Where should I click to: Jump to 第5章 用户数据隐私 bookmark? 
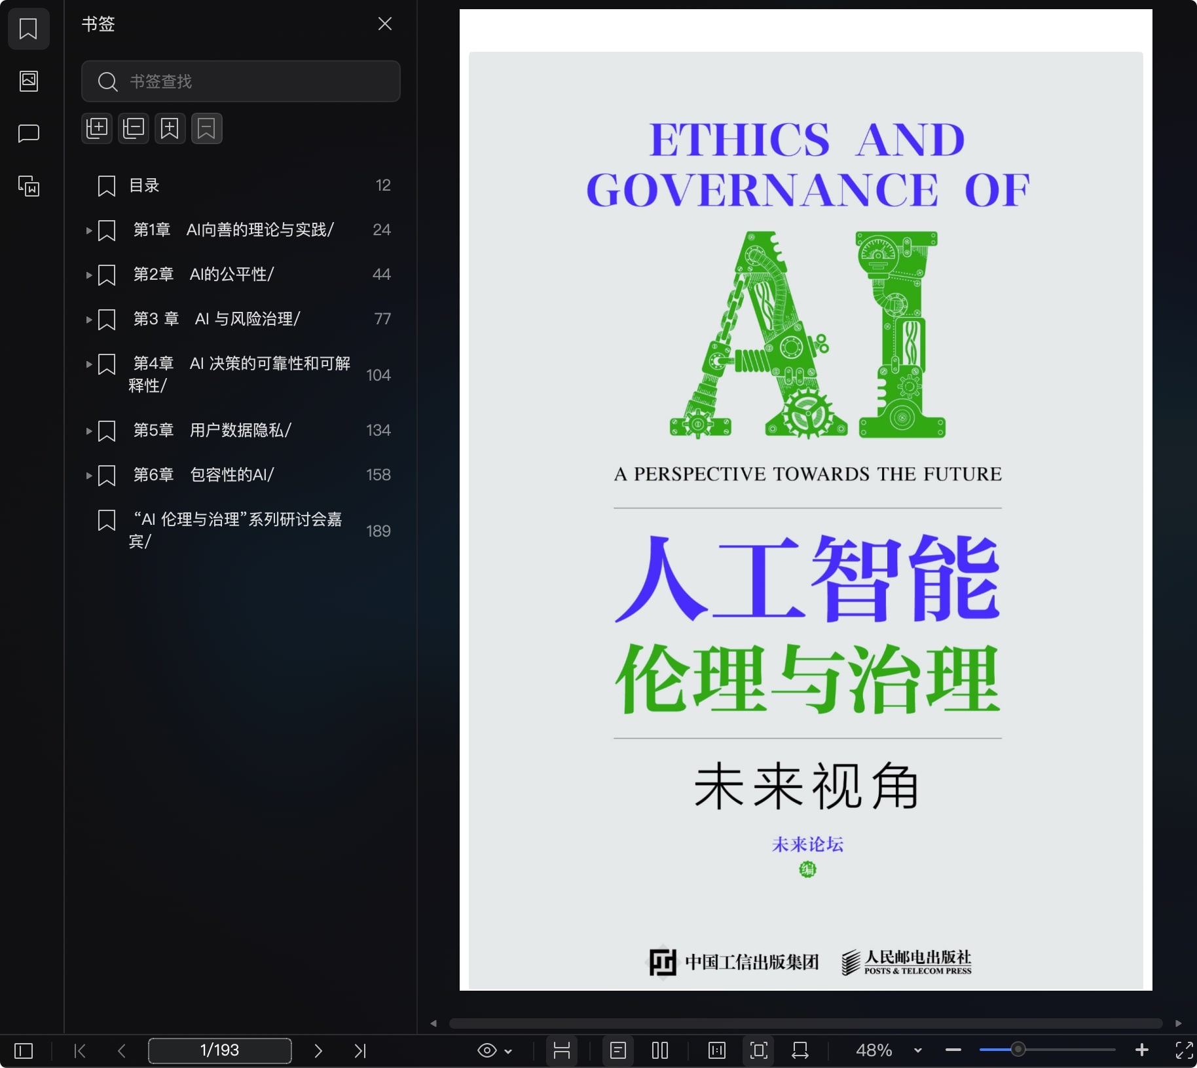click(212, 430)
